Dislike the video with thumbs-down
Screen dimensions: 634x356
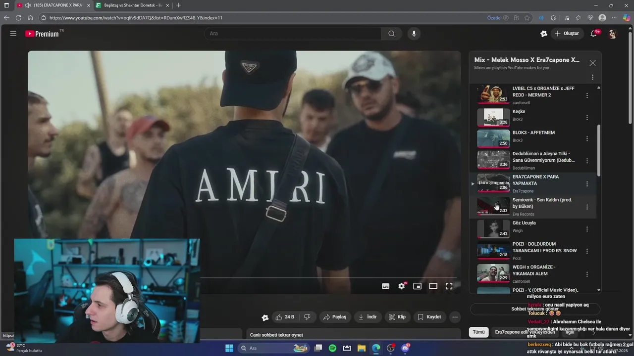[x=307, y=317]
